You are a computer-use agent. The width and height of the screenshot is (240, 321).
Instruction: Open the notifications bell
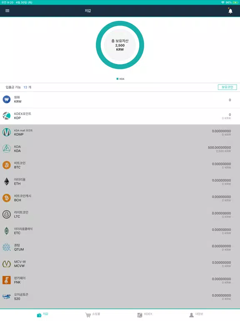click(230, 10)
